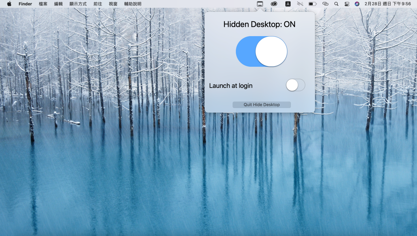
Task: Open the Apple menu
Action: tap(9, 4)
